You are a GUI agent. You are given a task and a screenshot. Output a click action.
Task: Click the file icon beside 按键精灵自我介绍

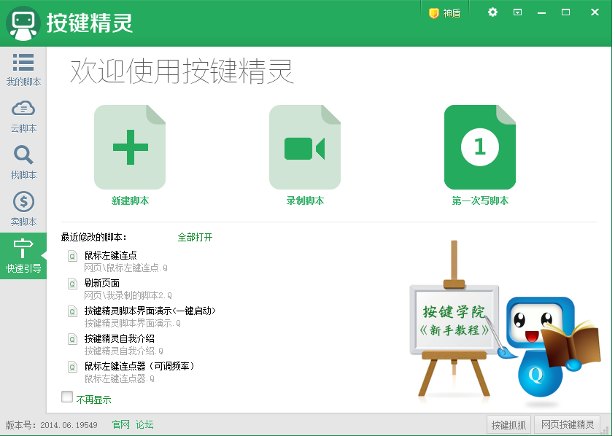(x=72, y=339)
